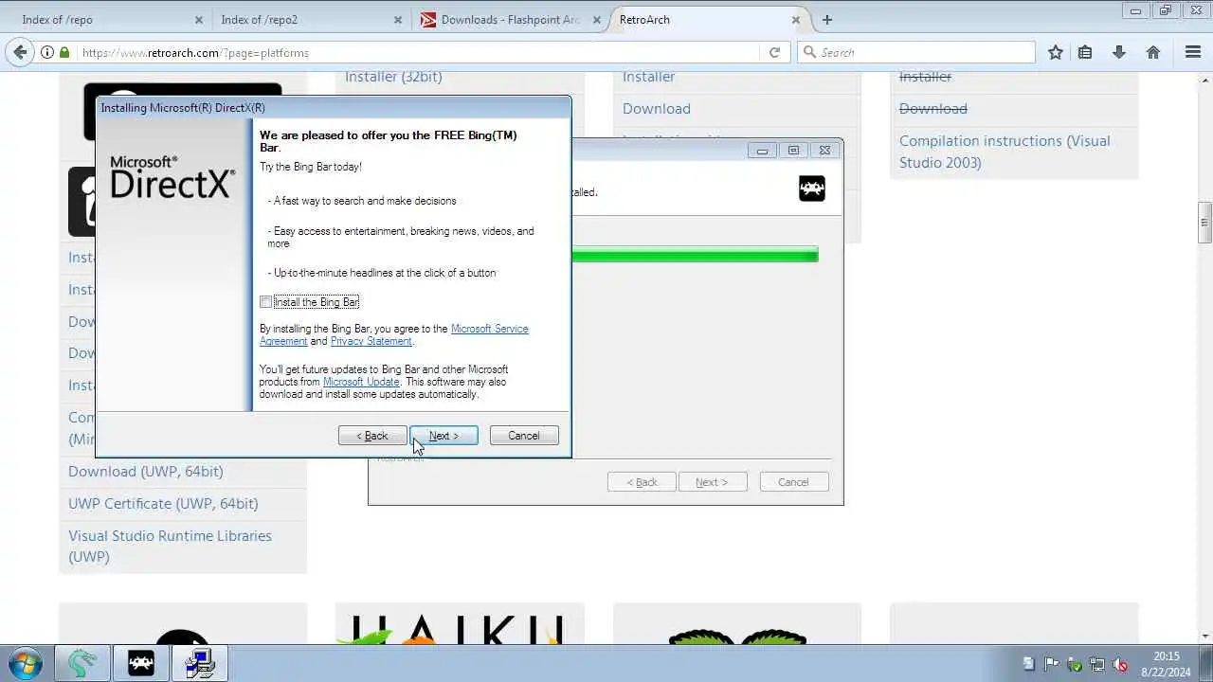The height and width of the screenshot is (682, 1213).
Task: Click the dragon icon on the taskbar
Action: click(x=82, y=663)
